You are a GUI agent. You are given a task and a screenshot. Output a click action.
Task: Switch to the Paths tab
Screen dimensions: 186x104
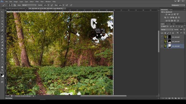pos(174,24)
